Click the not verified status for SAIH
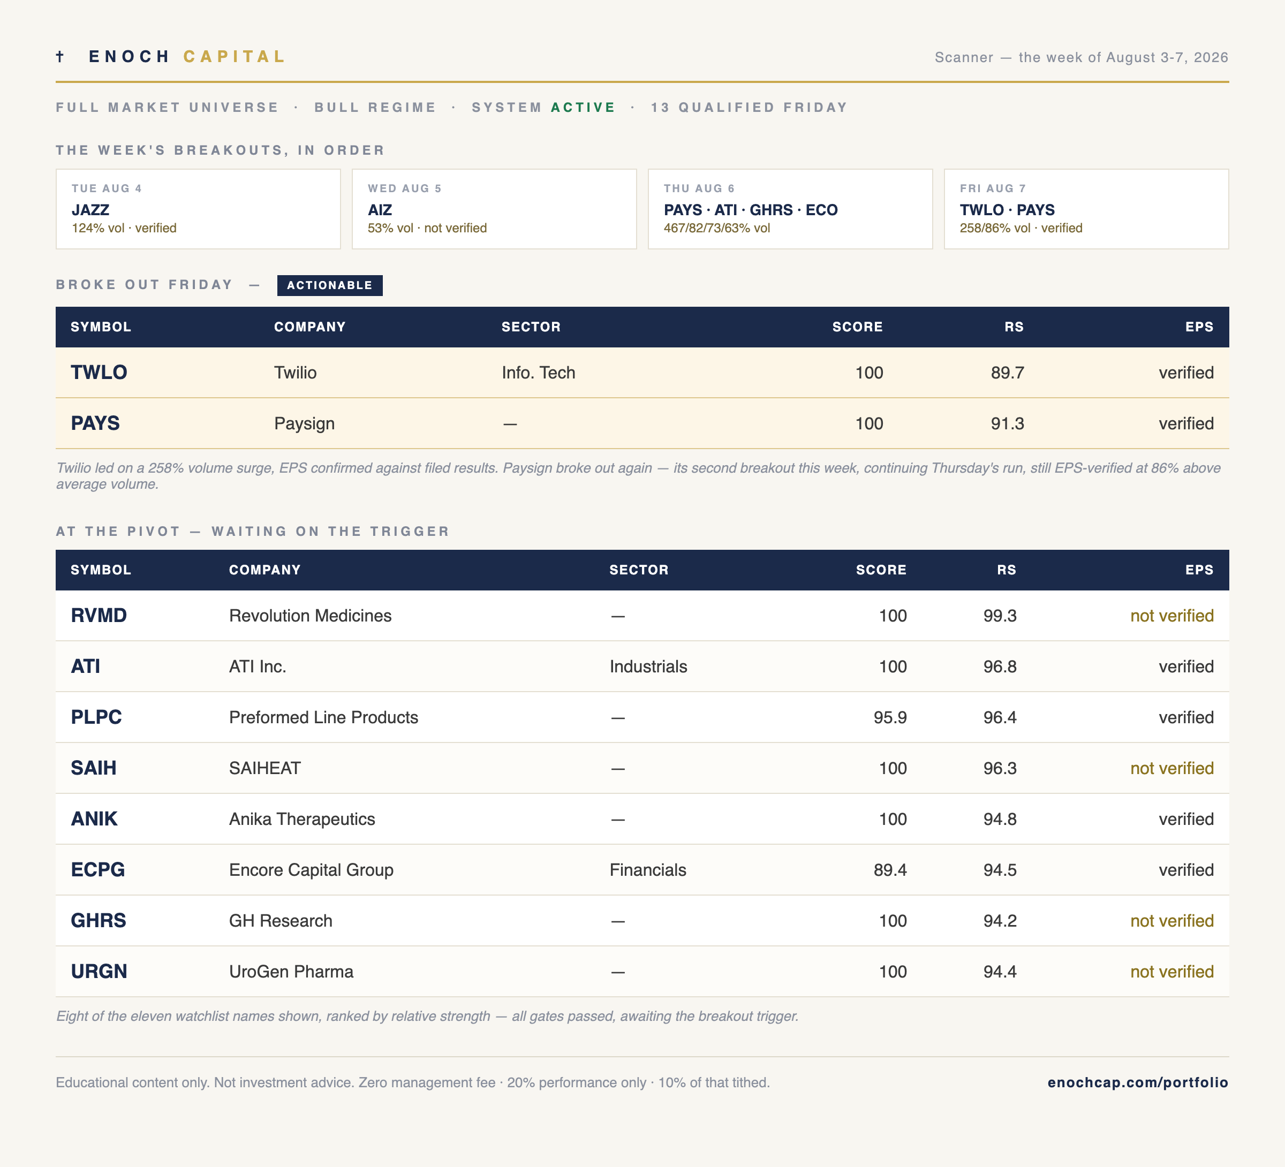This screenshot has width=1285, height=1167. [1171, 769]
